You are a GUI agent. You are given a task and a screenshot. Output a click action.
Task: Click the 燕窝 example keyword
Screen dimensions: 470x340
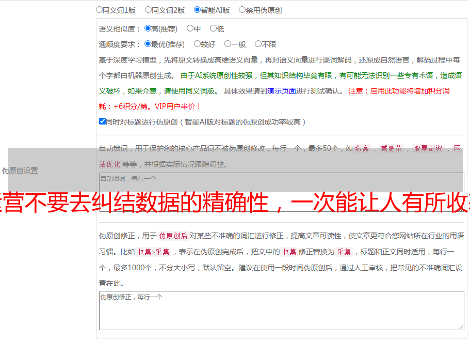(x=362, y=148)
